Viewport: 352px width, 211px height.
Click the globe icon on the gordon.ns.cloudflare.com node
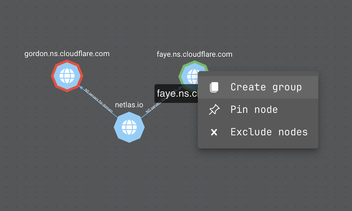click(68, 76)
